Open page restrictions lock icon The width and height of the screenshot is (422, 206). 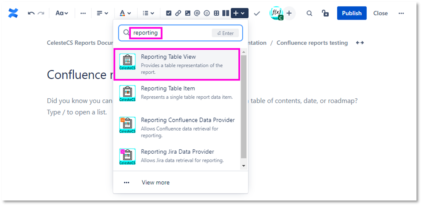pos(325,13)
